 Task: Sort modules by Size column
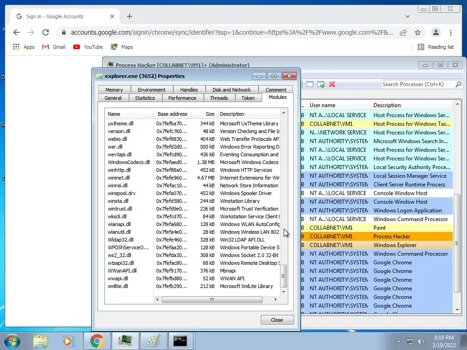point(204,113)
